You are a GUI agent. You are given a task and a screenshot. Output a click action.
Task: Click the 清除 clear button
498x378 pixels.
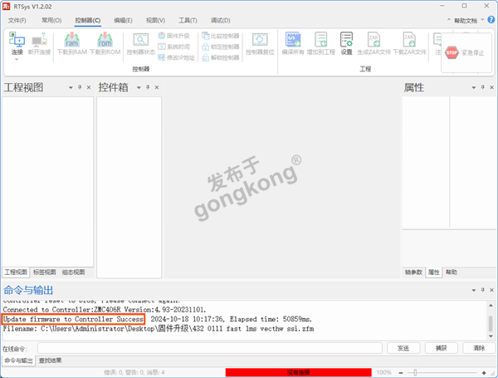[x=479, y=348]
